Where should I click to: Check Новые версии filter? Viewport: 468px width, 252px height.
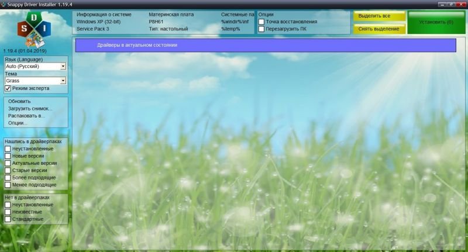pos(8,156)
